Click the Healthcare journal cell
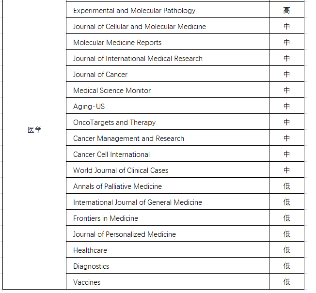 coord(168,249)
